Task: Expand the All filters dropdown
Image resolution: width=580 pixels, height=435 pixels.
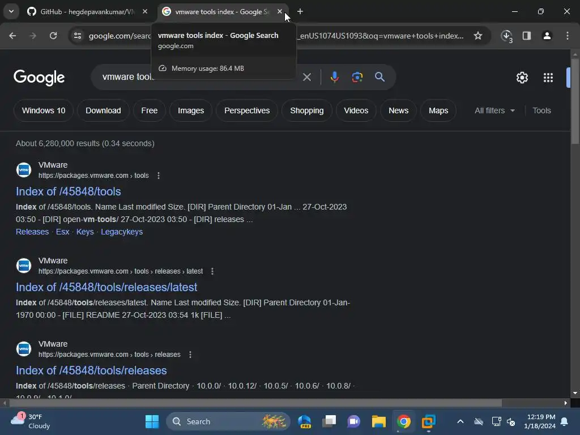Action: pyautogui.click(x=495, y=110)
